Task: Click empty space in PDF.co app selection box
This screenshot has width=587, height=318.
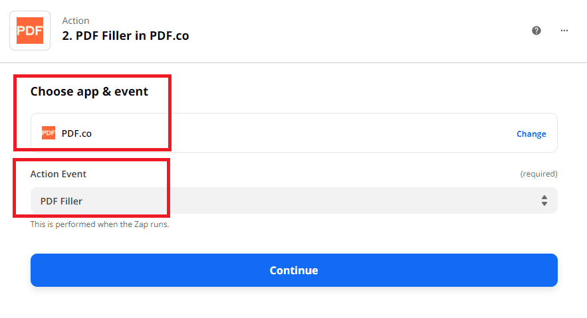Action: tap(299, 133)
